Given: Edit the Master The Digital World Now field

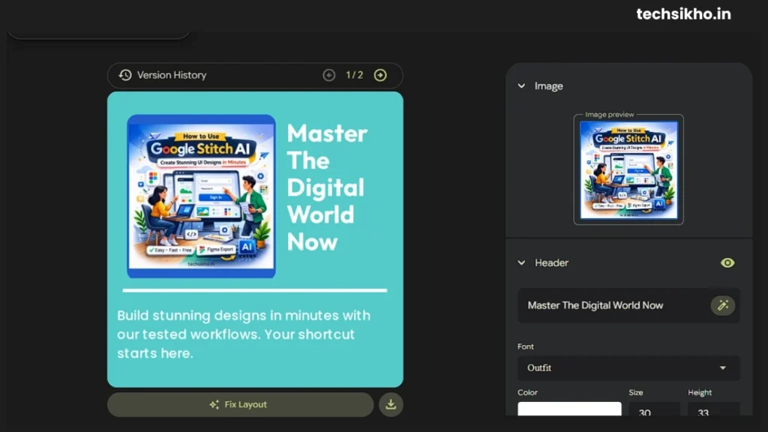Looking at the screenshot, I should tap(611, 305).
